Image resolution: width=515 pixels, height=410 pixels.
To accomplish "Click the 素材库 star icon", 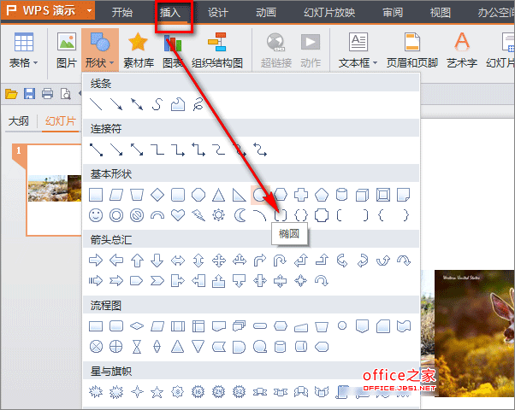I will click(137, 41).
